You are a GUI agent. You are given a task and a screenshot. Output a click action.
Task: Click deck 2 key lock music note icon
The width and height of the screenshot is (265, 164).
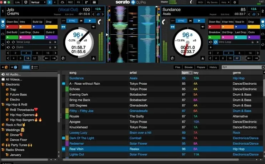[254, 14]
